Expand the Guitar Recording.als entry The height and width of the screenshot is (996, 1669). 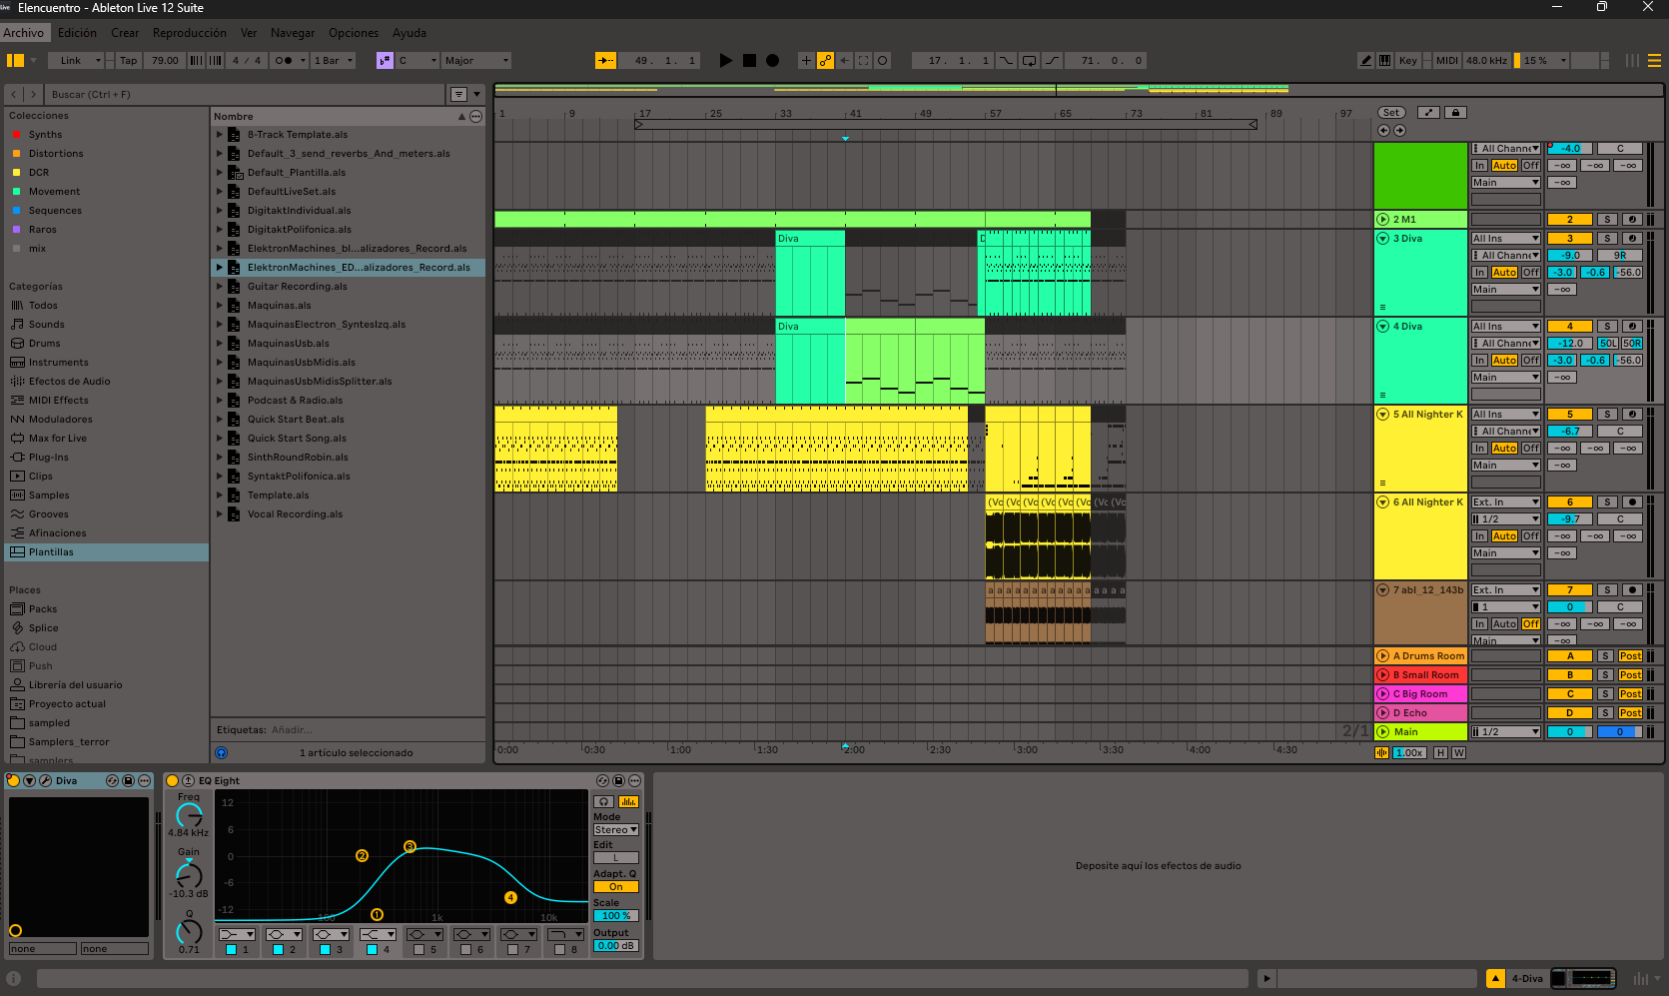[x=220, y=287]
